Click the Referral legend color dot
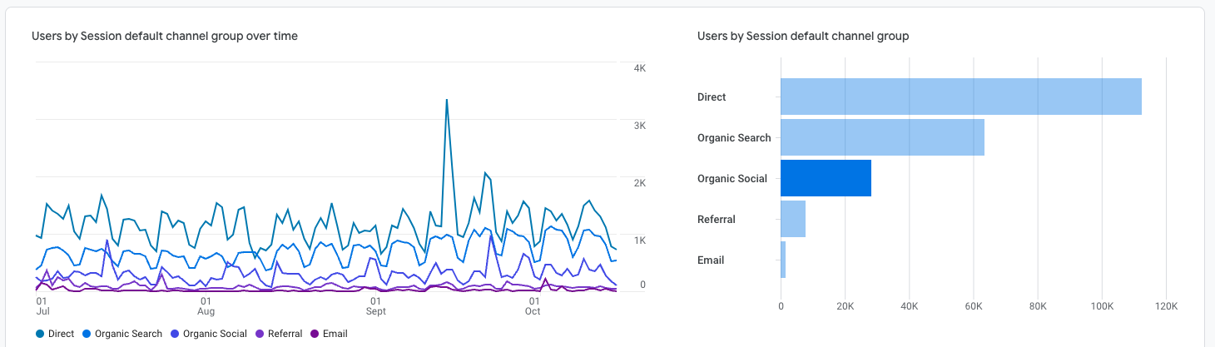Image resolution: width=1215 pixels, height=347 pixels. 259,334
